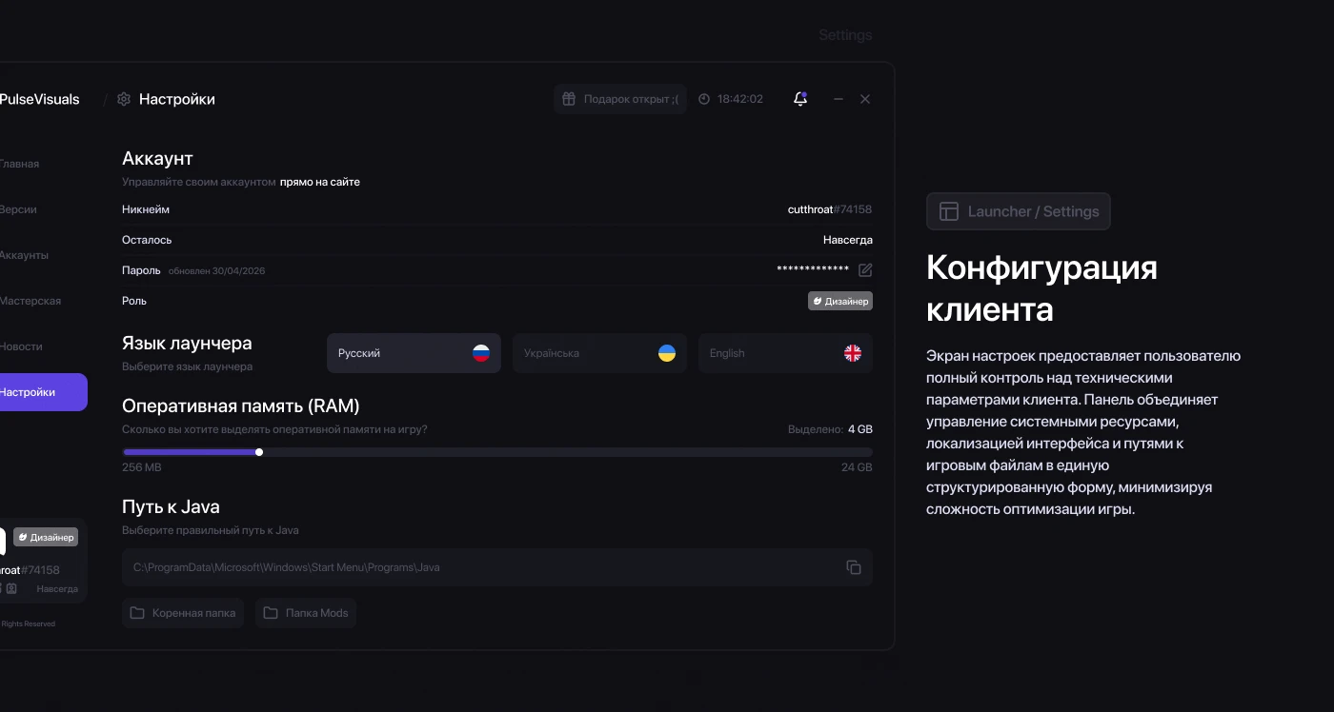Open the Версии sidebar section
Image resolution: width=1334 pixels, height=712 pixels.
pos(17,209)
